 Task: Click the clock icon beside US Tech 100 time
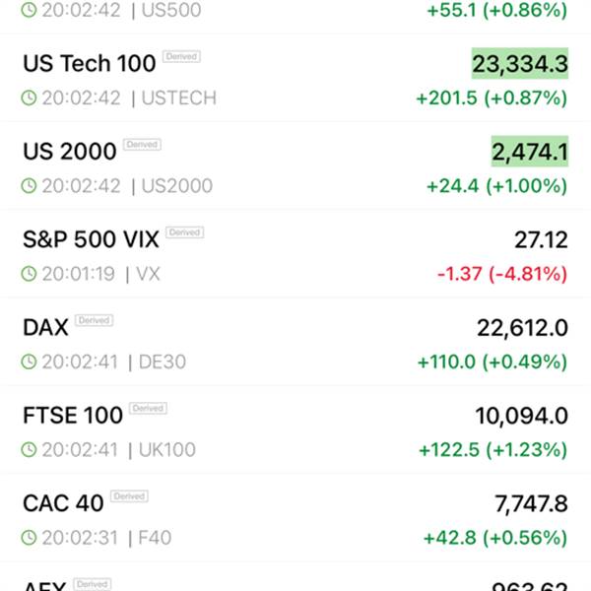point(30,98)
